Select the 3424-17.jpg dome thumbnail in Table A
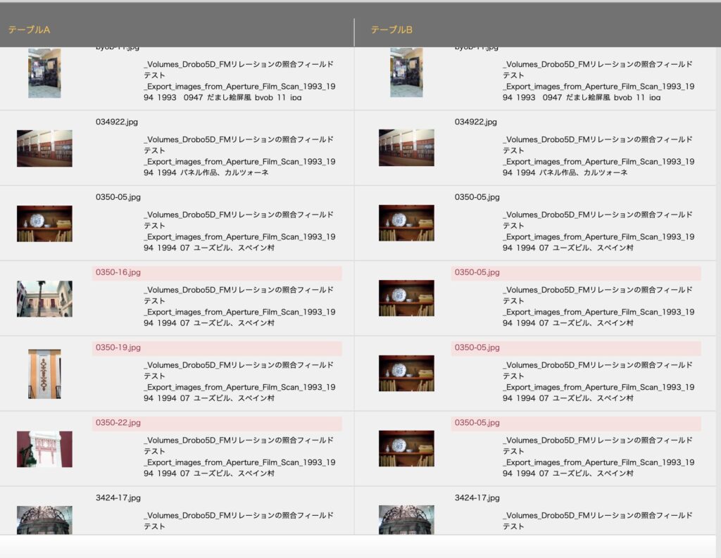 pos(44,519)
